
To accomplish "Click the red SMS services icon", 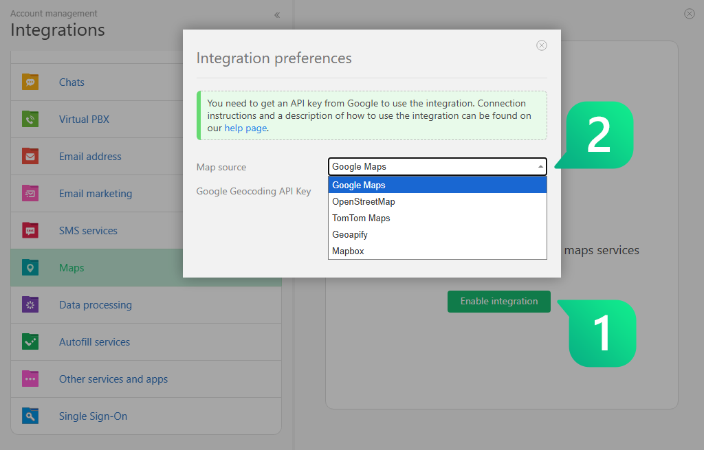I will [30, 231].
